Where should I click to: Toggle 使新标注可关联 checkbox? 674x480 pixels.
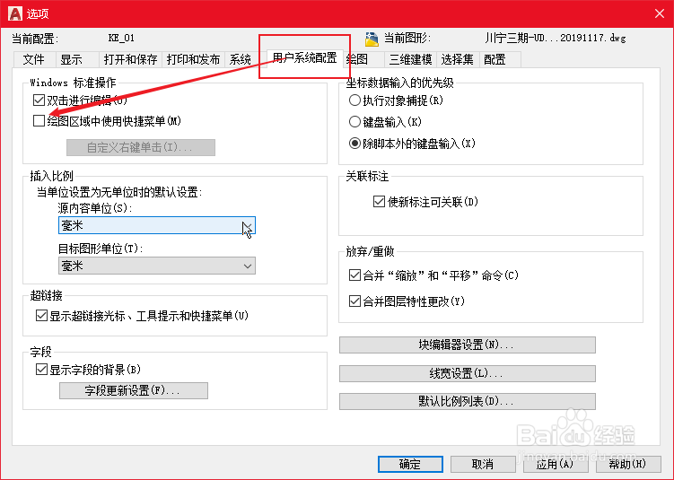tap(379, 202)
